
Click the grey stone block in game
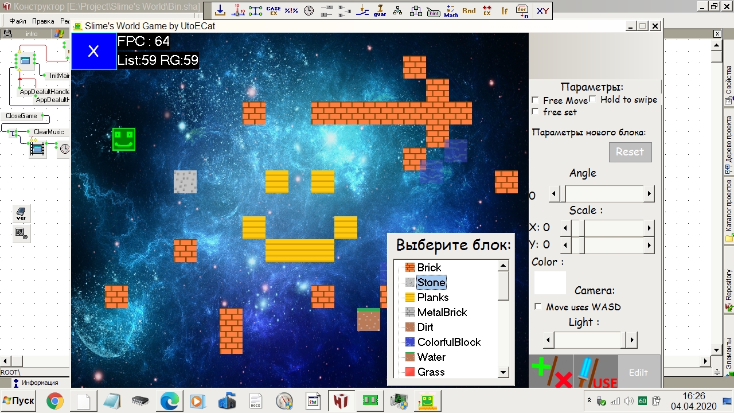(185, 182)
